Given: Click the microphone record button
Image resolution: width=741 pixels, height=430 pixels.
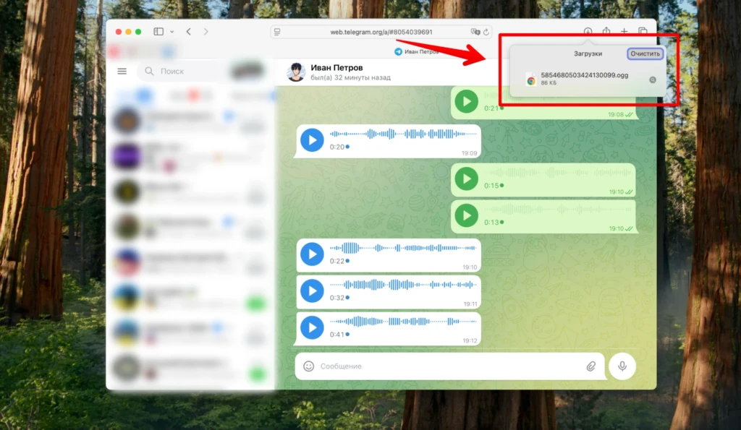Looking at the screenshot, I should point(622,366).
